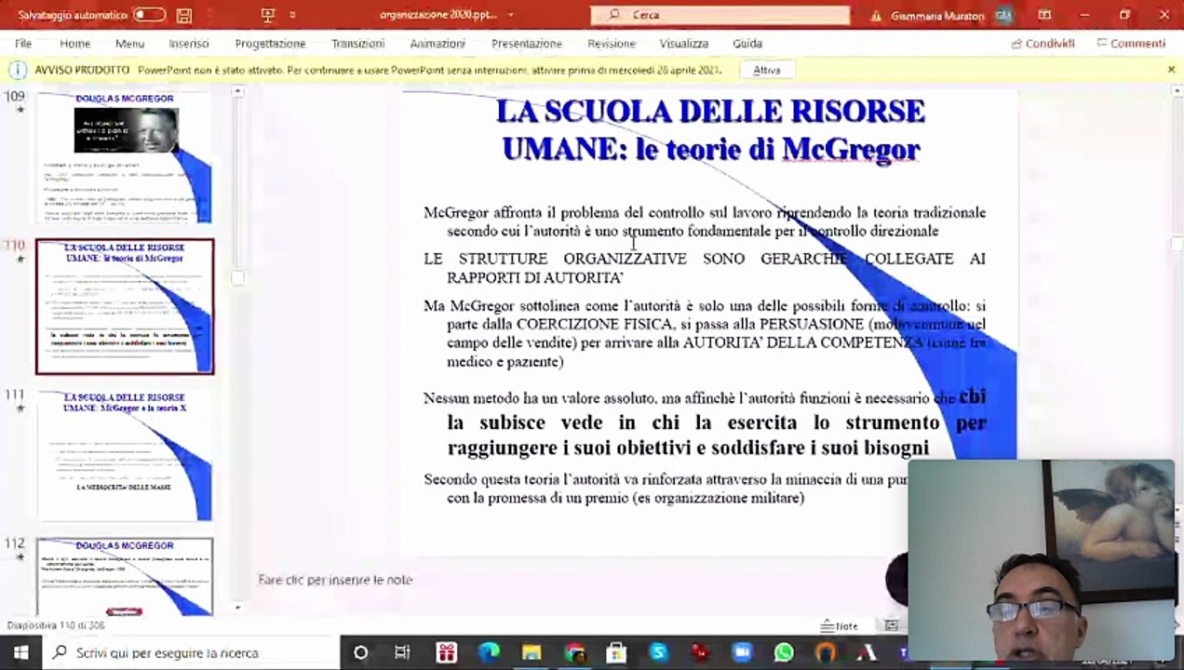Open Firefox from taskbar
The height and width of the screenshot is (670, 1184).
coord(826,652)
